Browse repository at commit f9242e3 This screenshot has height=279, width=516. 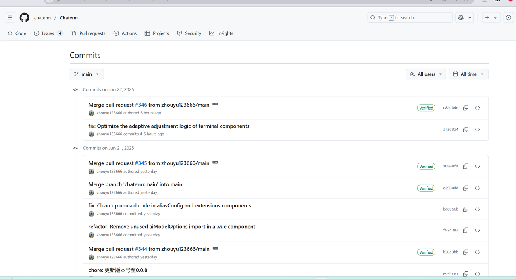point(477,230)
